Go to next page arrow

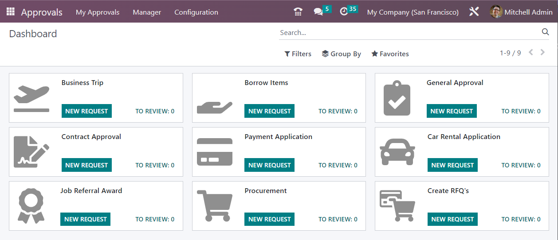[542, 52]
